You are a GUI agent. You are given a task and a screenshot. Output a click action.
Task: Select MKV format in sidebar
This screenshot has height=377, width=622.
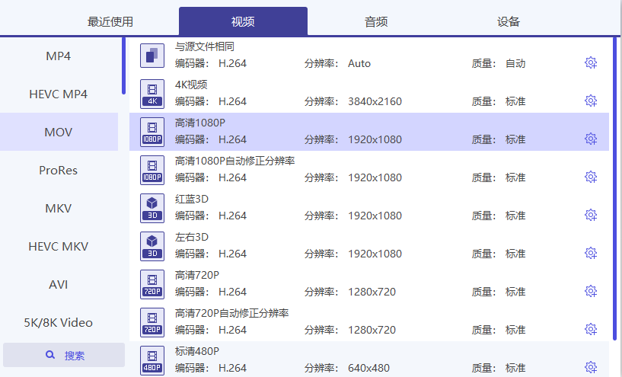pos(59,209)
